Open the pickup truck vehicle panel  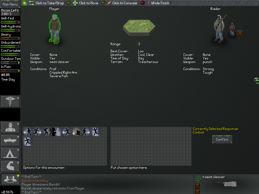(10, 140)
